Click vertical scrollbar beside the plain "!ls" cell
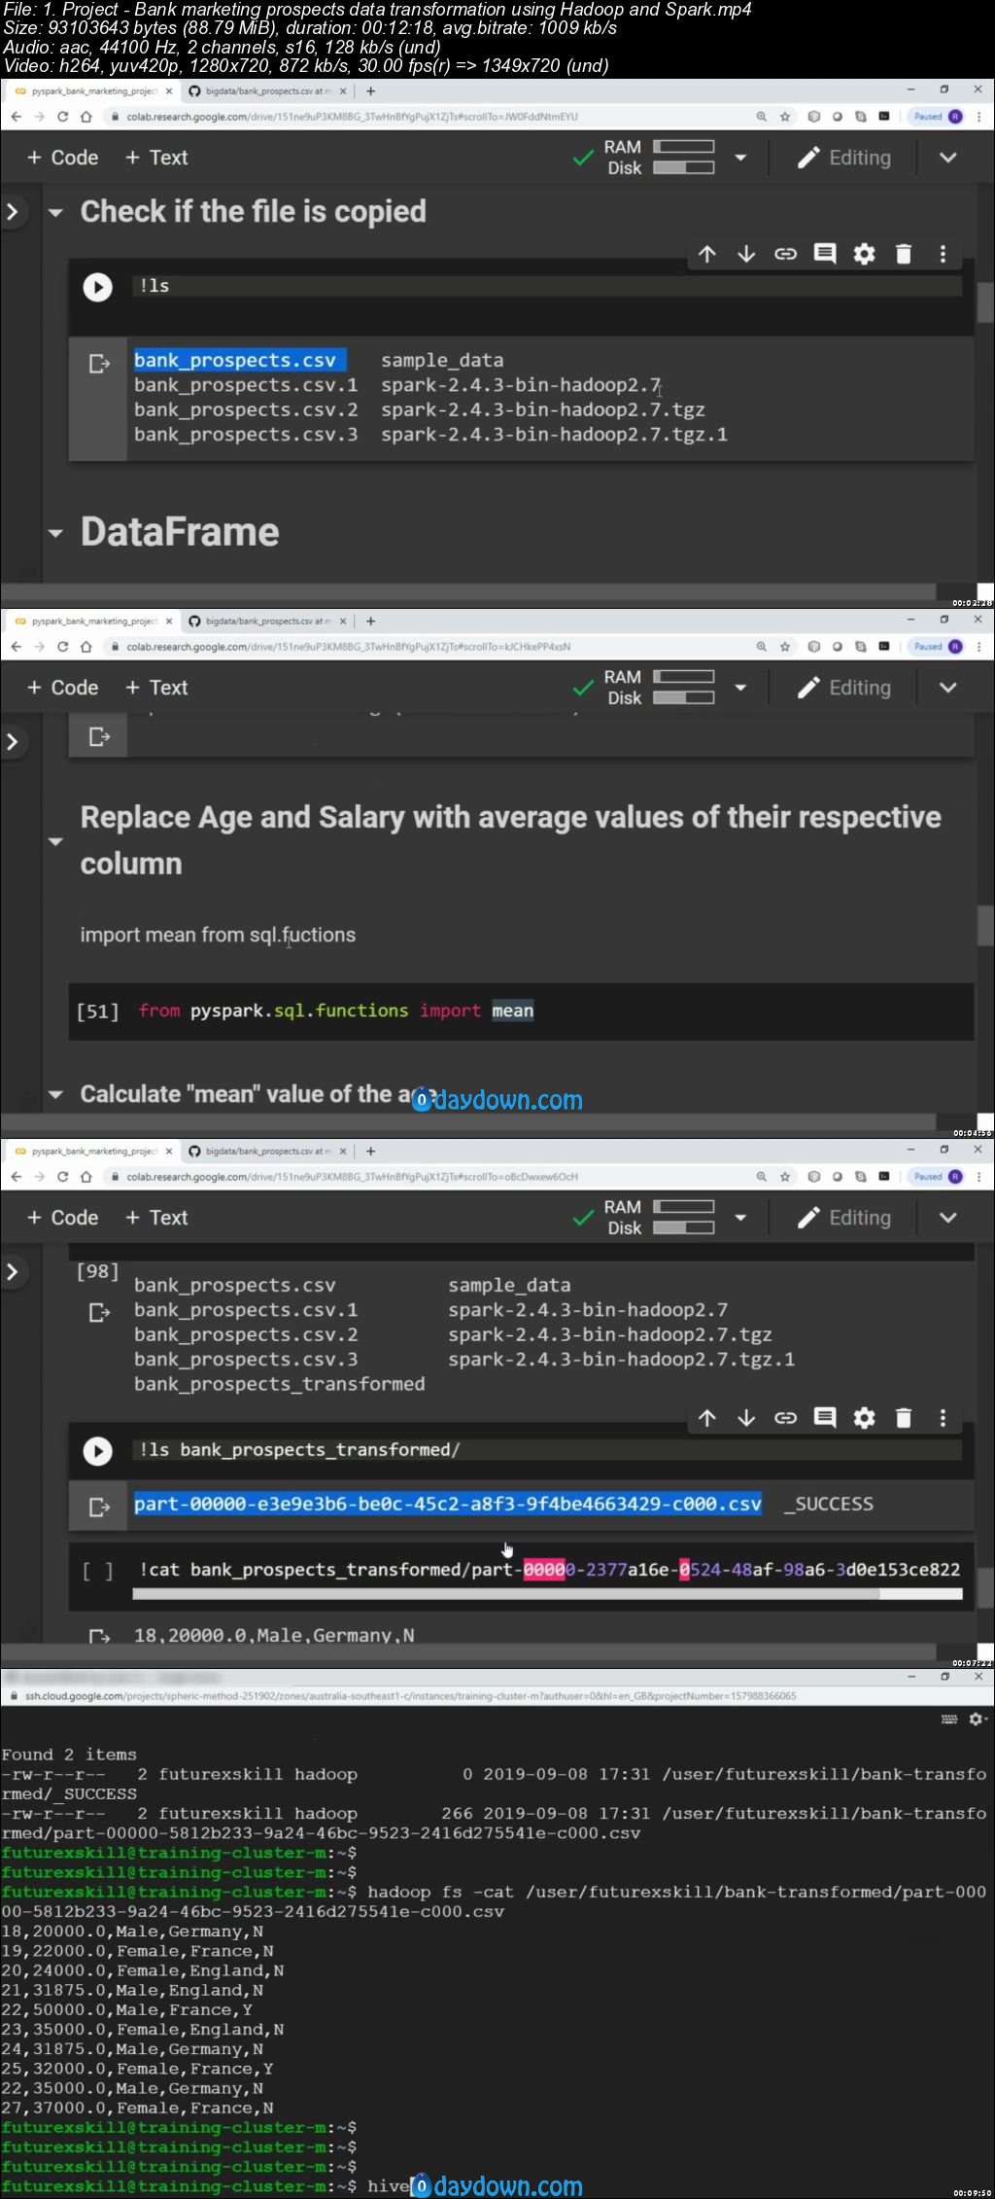Screen dimensions: 995x2199 coord(985,302)
